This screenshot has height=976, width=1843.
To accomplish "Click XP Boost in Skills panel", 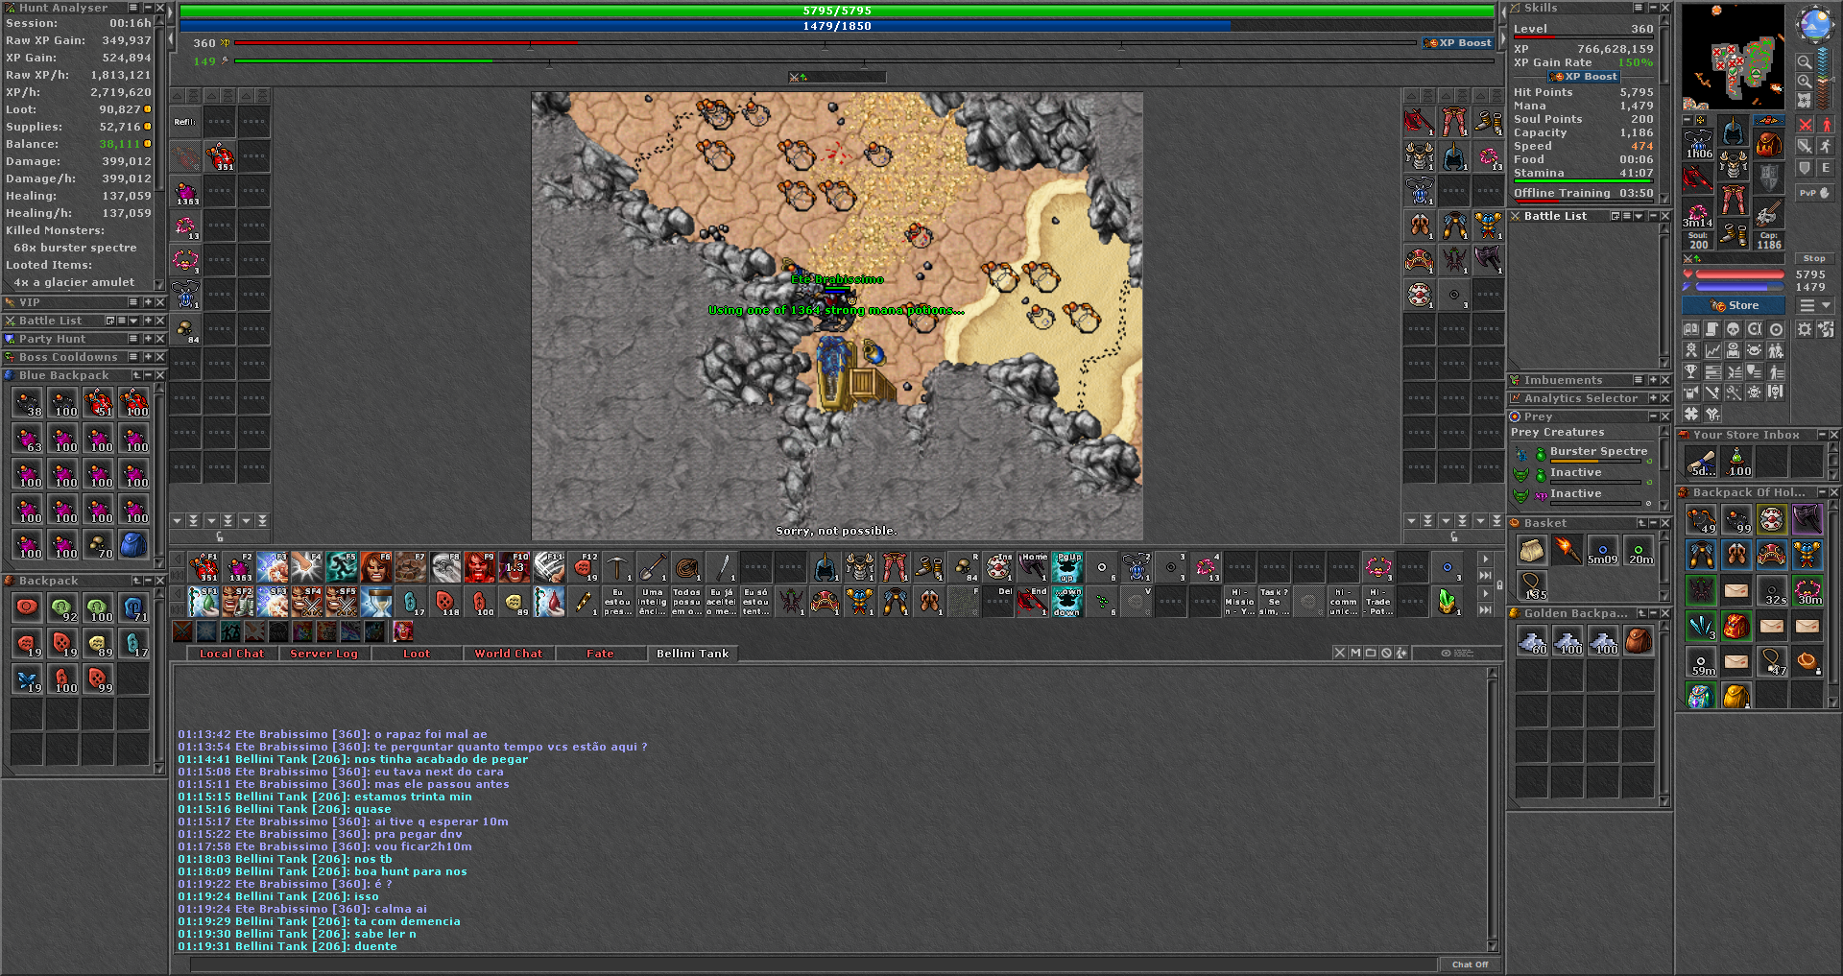I will coord(1585,77).
